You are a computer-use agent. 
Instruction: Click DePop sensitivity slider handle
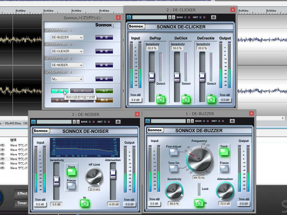pyautogui.click(x=152, y=77)
